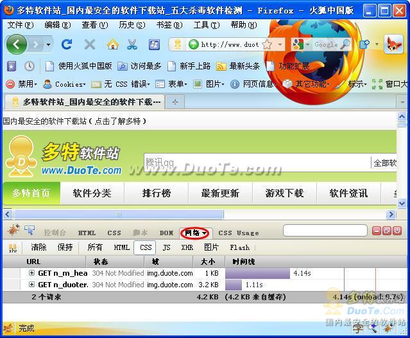This screenshot has height=338, width=410.
Task: Open the 书签 bookmarks menu
Action: click(168, 25)
